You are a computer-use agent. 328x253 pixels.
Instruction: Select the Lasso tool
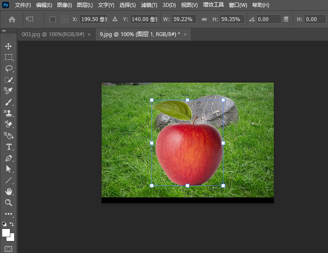point(9,68)
